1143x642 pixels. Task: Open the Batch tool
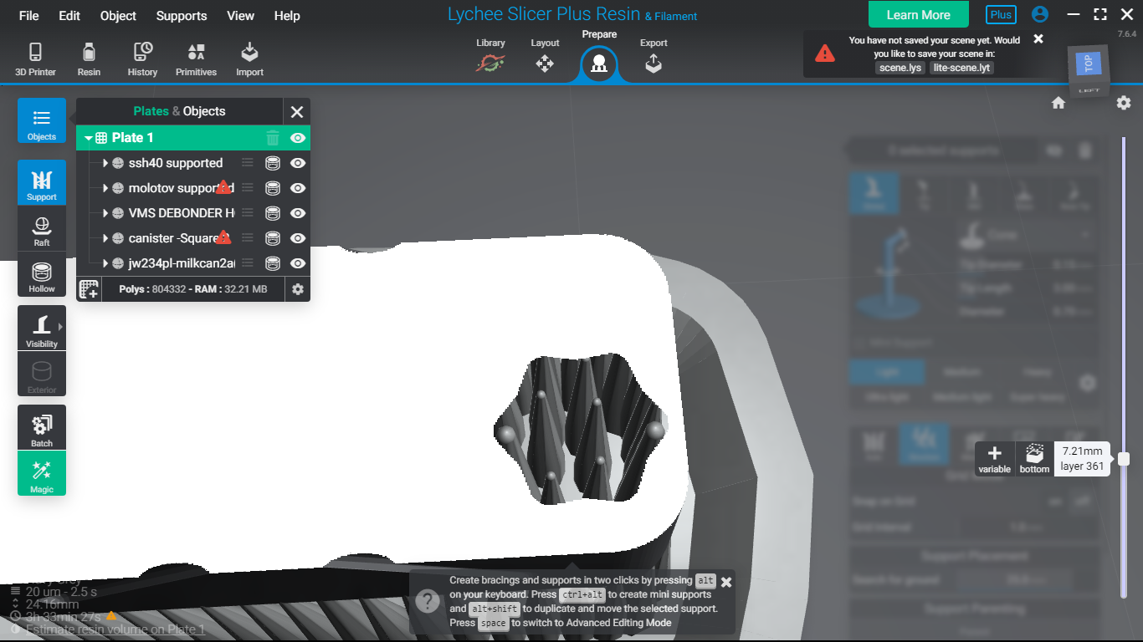coord(42,428)
